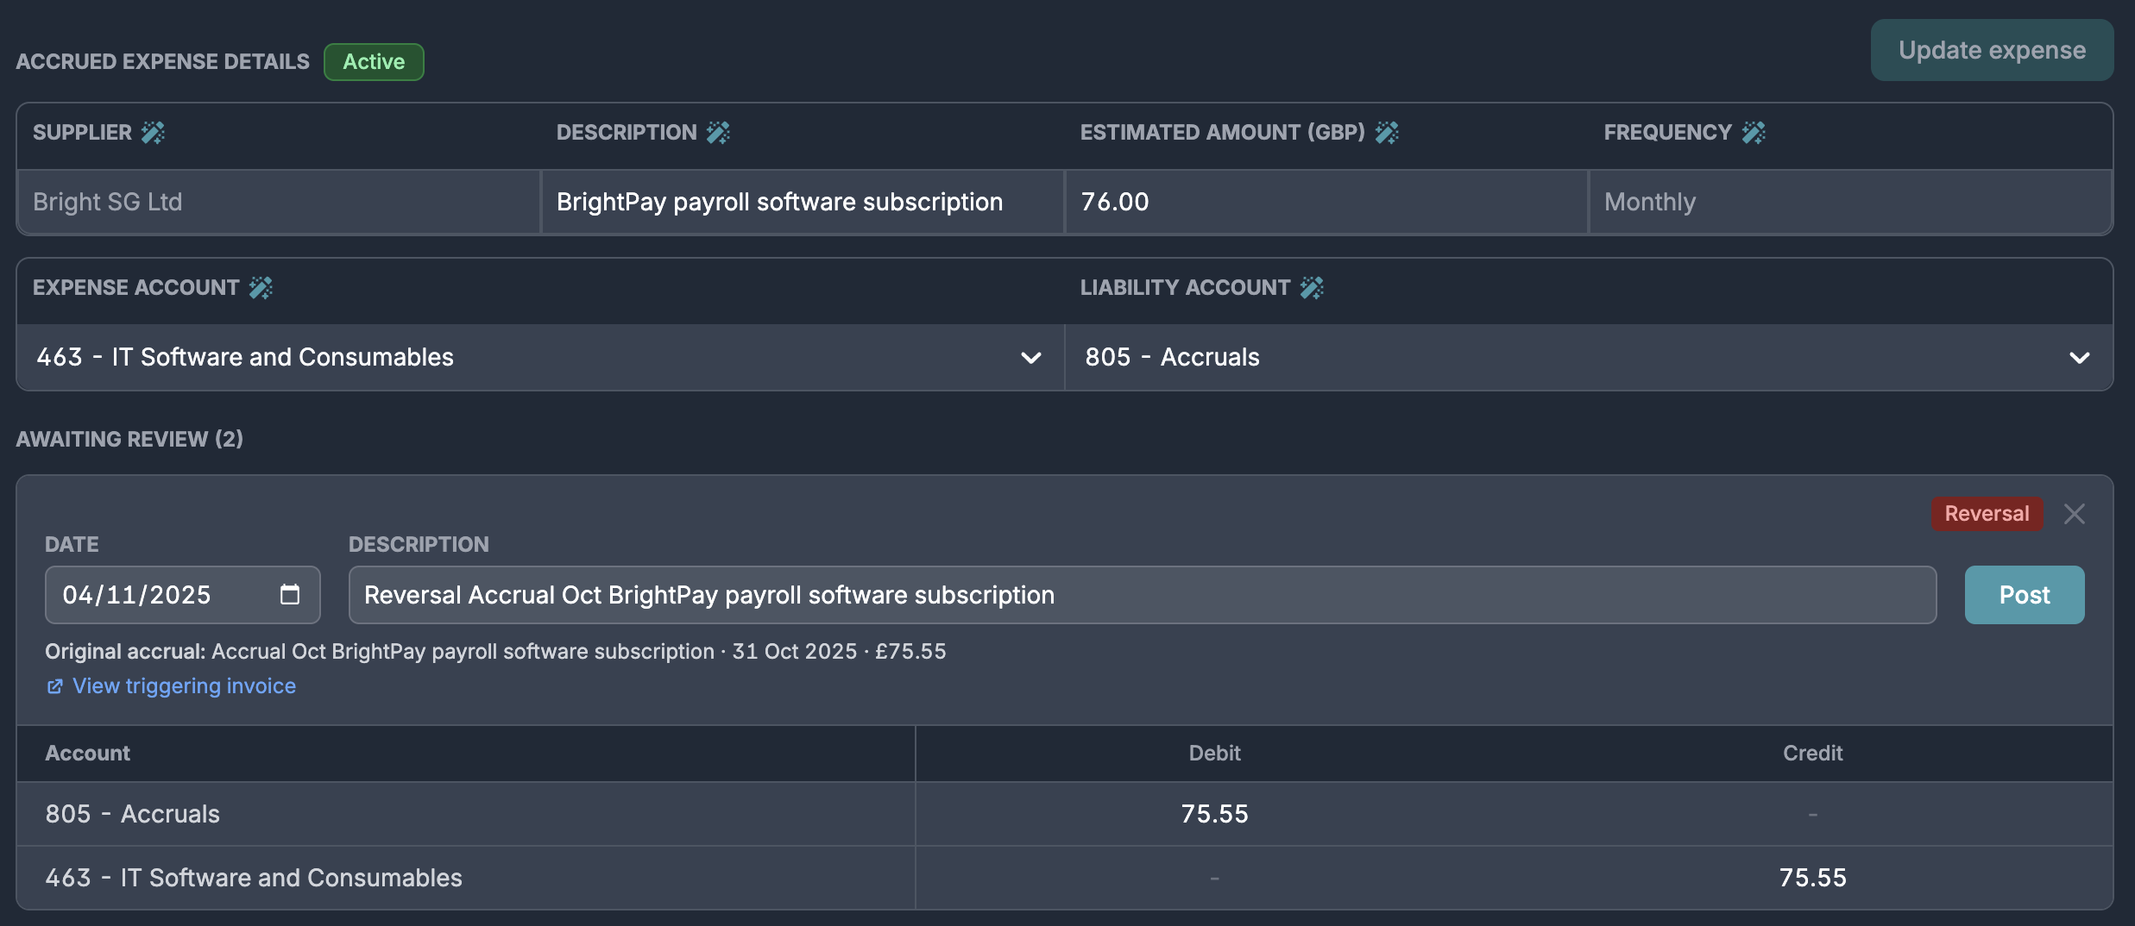
Task: Open the Liability Account dropdown
Action: (1589, 357)
